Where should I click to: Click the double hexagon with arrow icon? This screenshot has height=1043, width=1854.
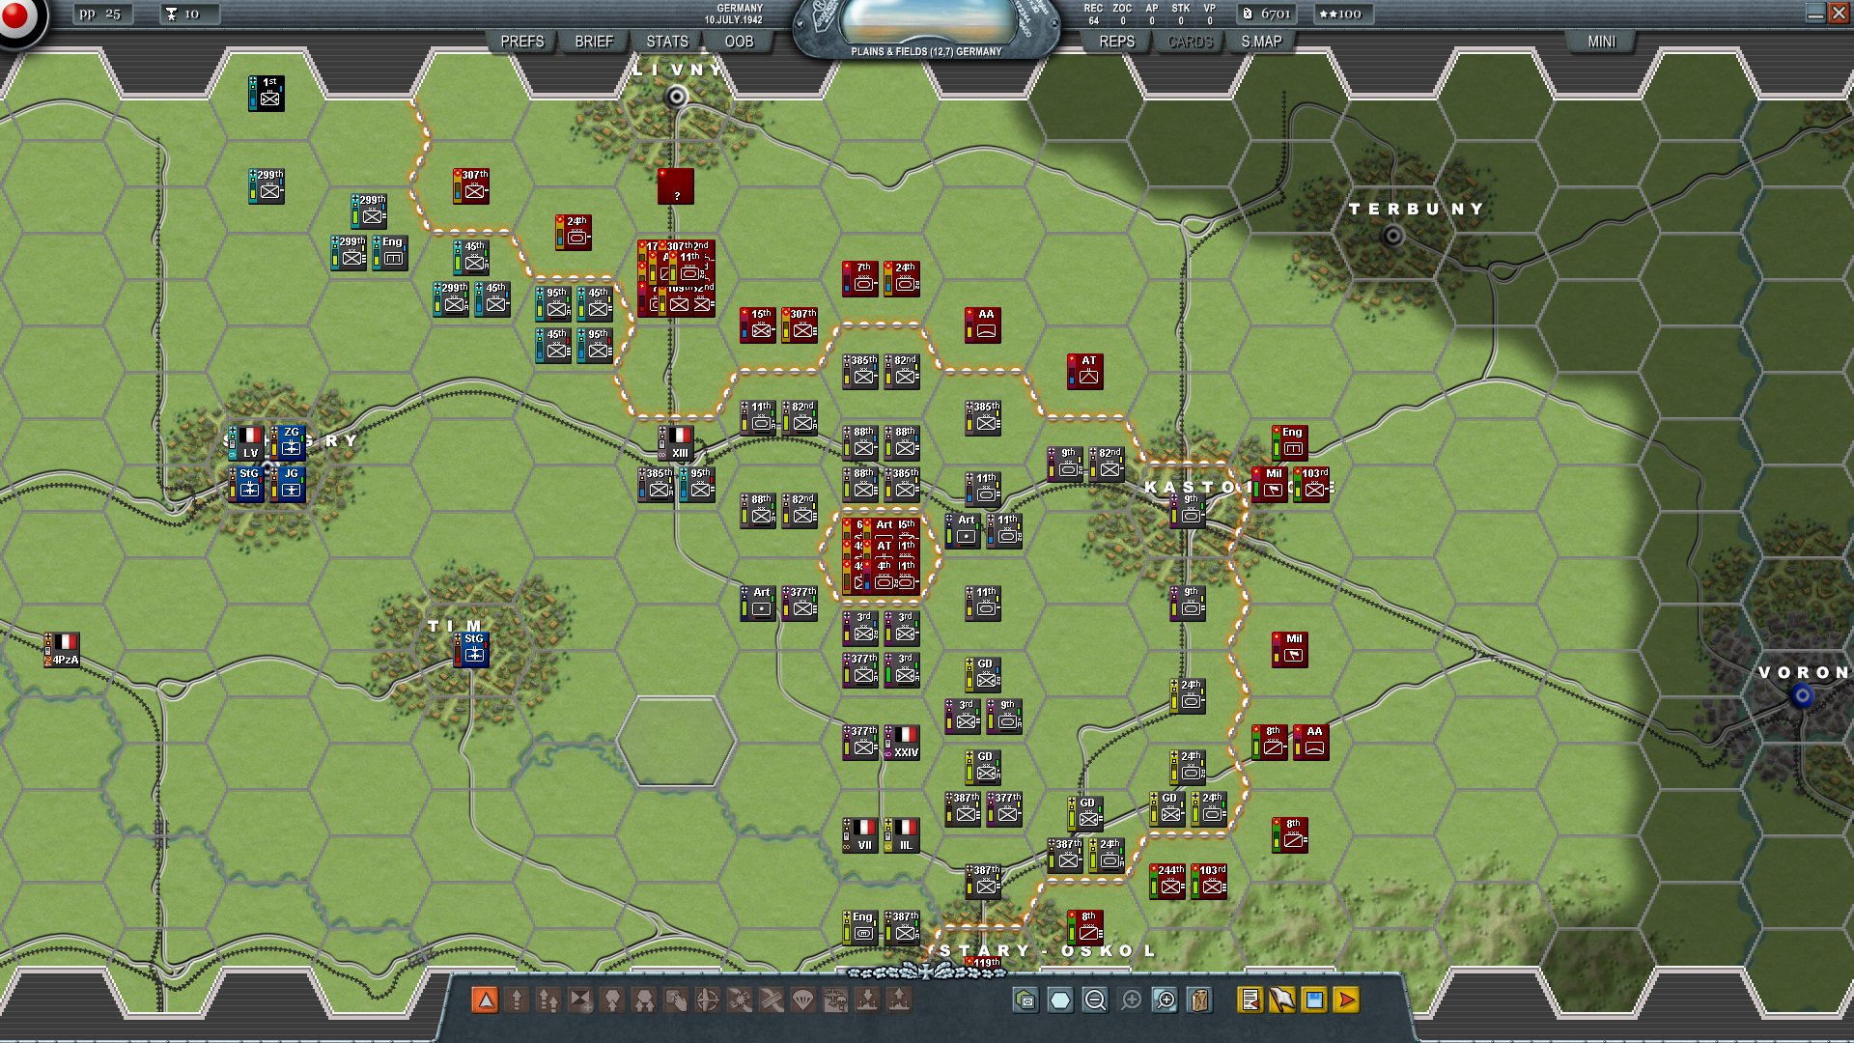pyautogui.click(x=644, y=1001)
